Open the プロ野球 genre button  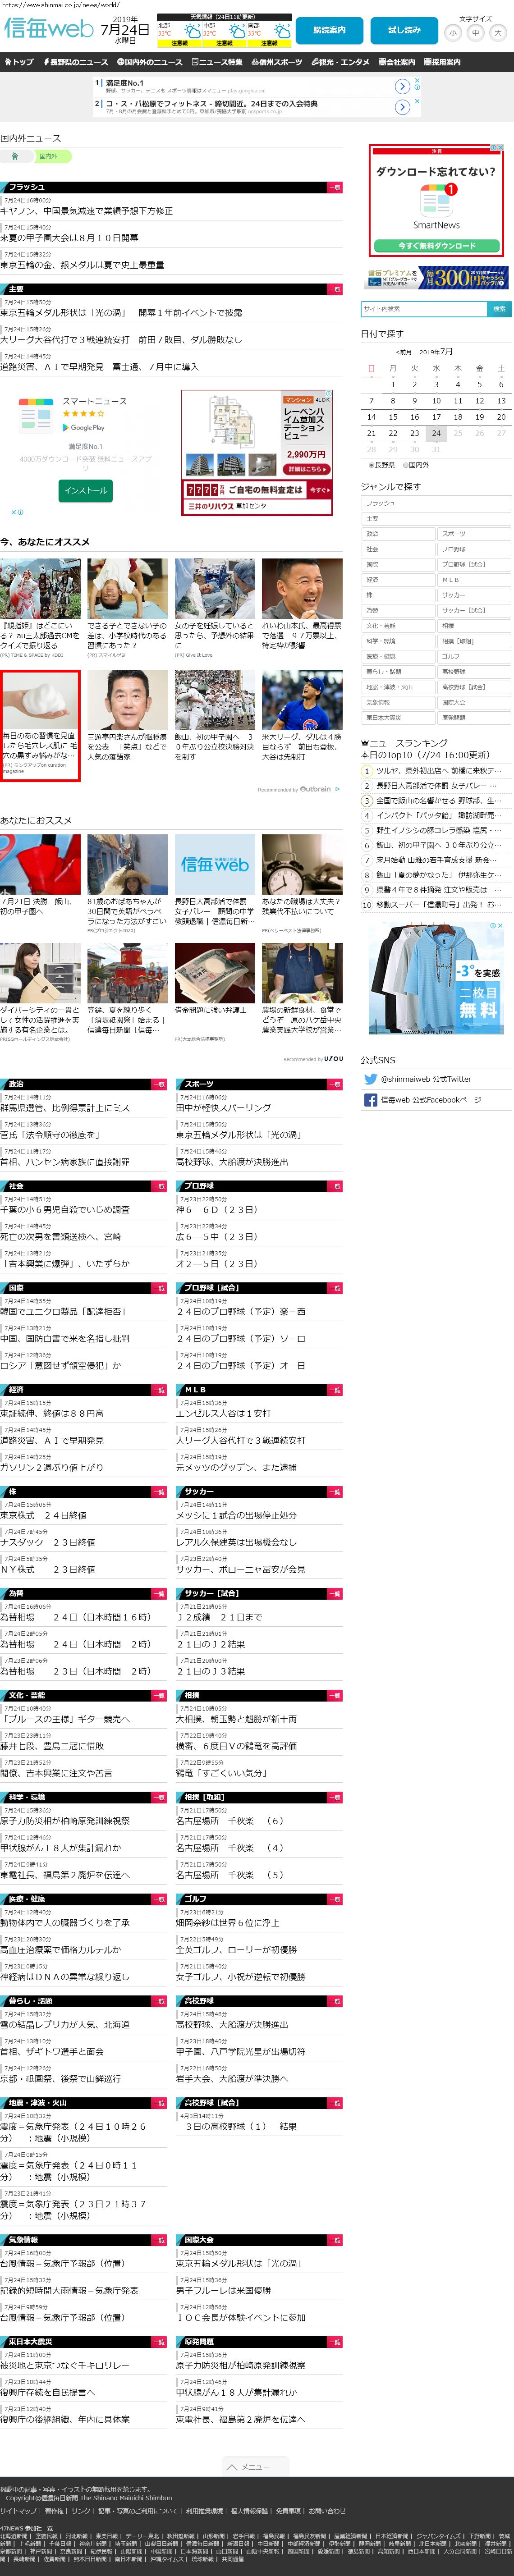tap(474, 549)
